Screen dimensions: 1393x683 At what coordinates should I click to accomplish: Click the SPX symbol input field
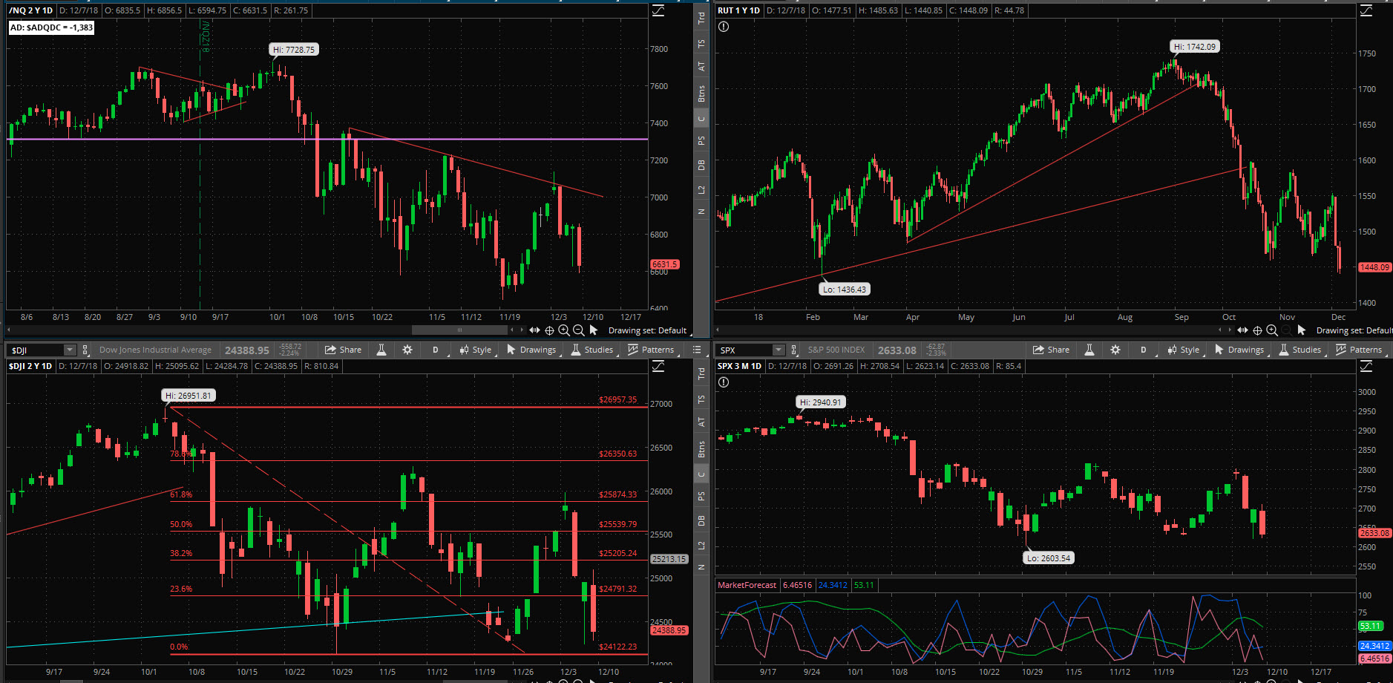744,350
